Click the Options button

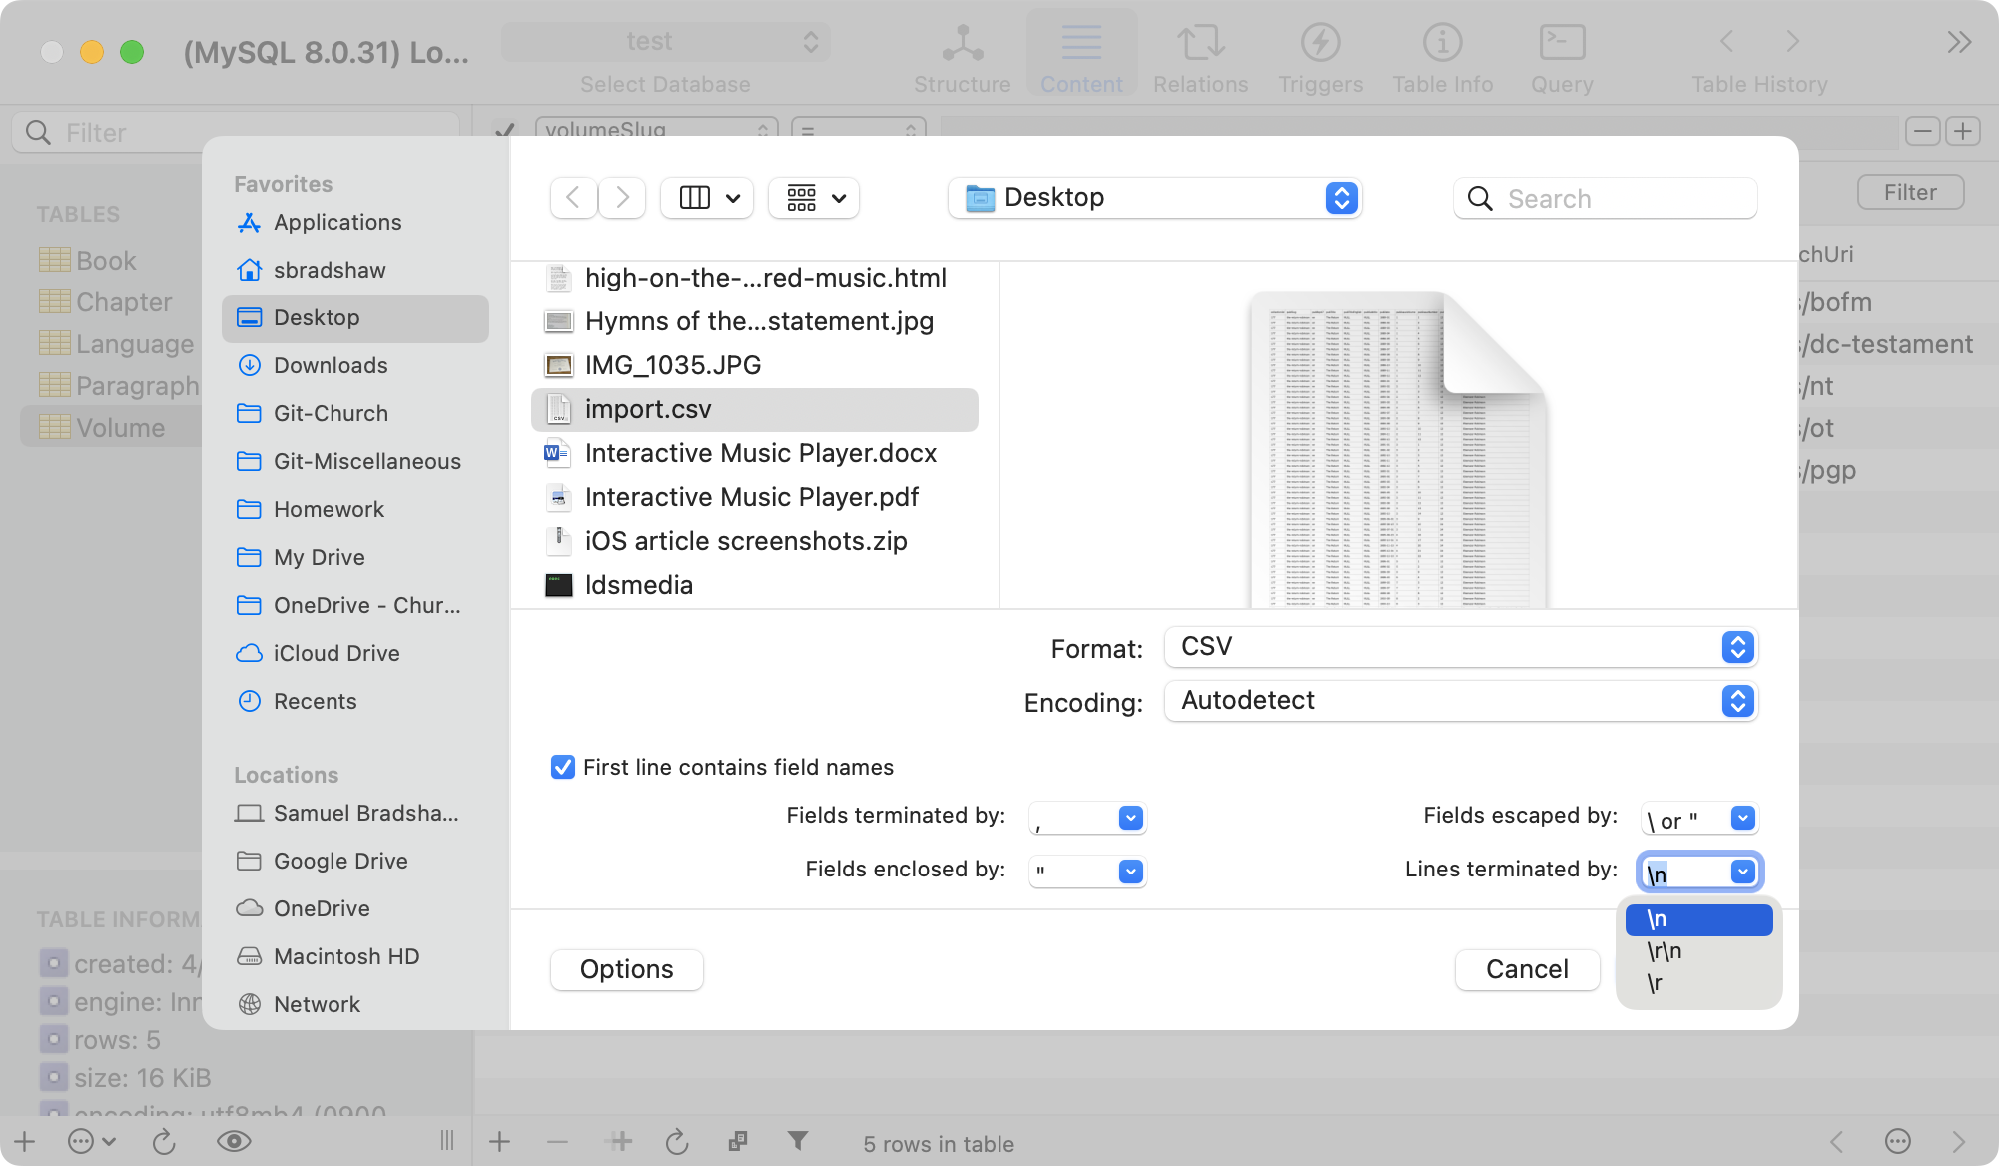point(626,969)
